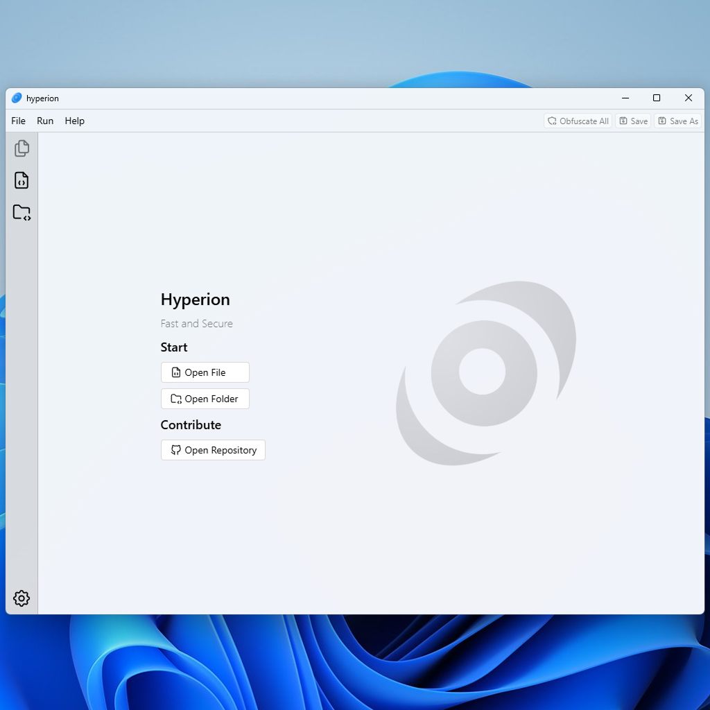
Task: Click the Save toolbar button
Action: (633, 121)
